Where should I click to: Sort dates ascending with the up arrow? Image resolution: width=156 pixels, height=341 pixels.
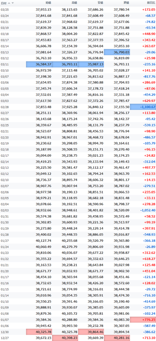click(x=9, y=3)
